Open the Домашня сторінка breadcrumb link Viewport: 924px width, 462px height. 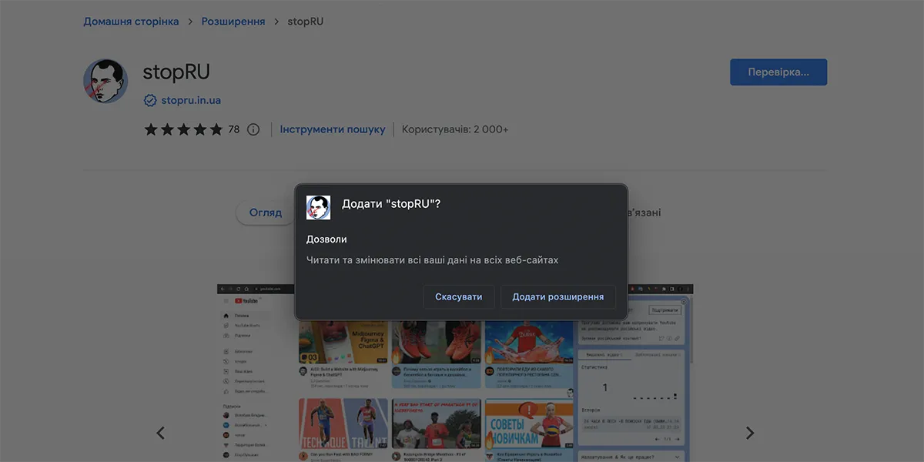tap(131, 22)
